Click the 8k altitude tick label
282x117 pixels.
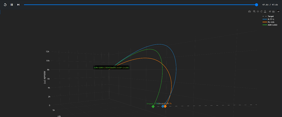click(48, 70)
